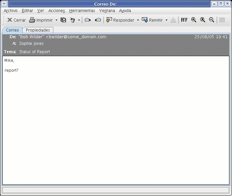232x196 pixels.
Task: Click the Responder button
Action: (x=120, y=20)
